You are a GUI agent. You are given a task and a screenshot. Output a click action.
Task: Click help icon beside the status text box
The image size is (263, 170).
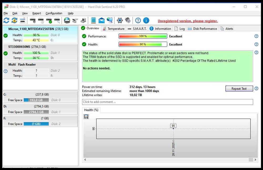point(256,52)
